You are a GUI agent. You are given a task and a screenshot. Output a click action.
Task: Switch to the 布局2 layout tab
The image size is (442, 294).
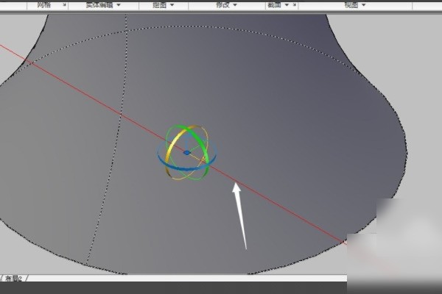(x=15, y=279)
